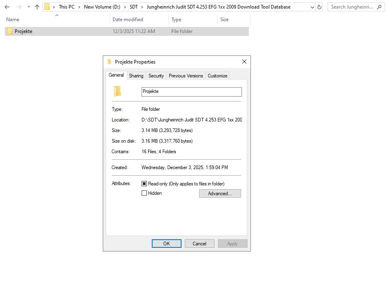Open the Customize tab
Image resolution: width=390 pixels, height=291 pixels.
(217, 76)
